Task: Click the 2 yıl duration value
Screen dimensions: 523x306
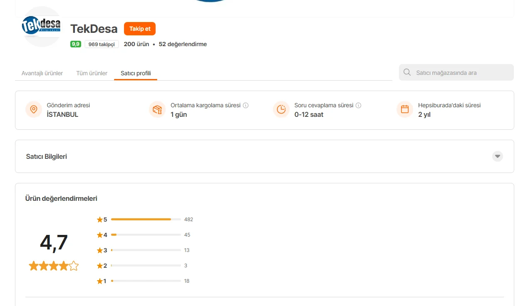Action: pyautogui.click(x=424, y=114)
